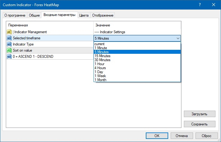Choose '1 Minute' from the timeframe list
This screenshot has height=142, width=221.
(101, 48)
